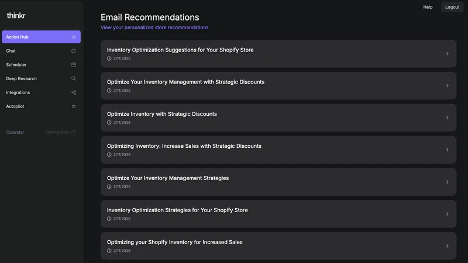
Task: Select Deep Research in the sidebar
Action: (41, 78)
